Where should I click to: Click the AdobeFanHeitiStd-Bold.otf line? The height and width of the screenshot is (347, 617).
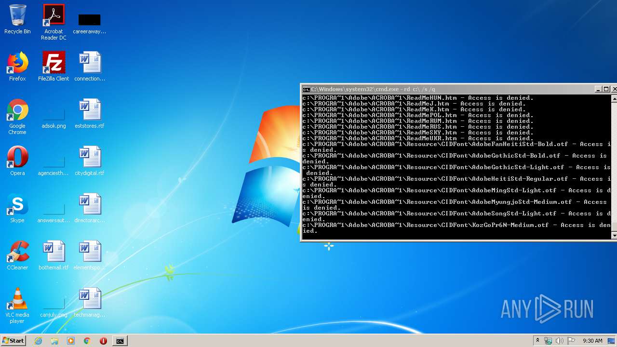456,147
